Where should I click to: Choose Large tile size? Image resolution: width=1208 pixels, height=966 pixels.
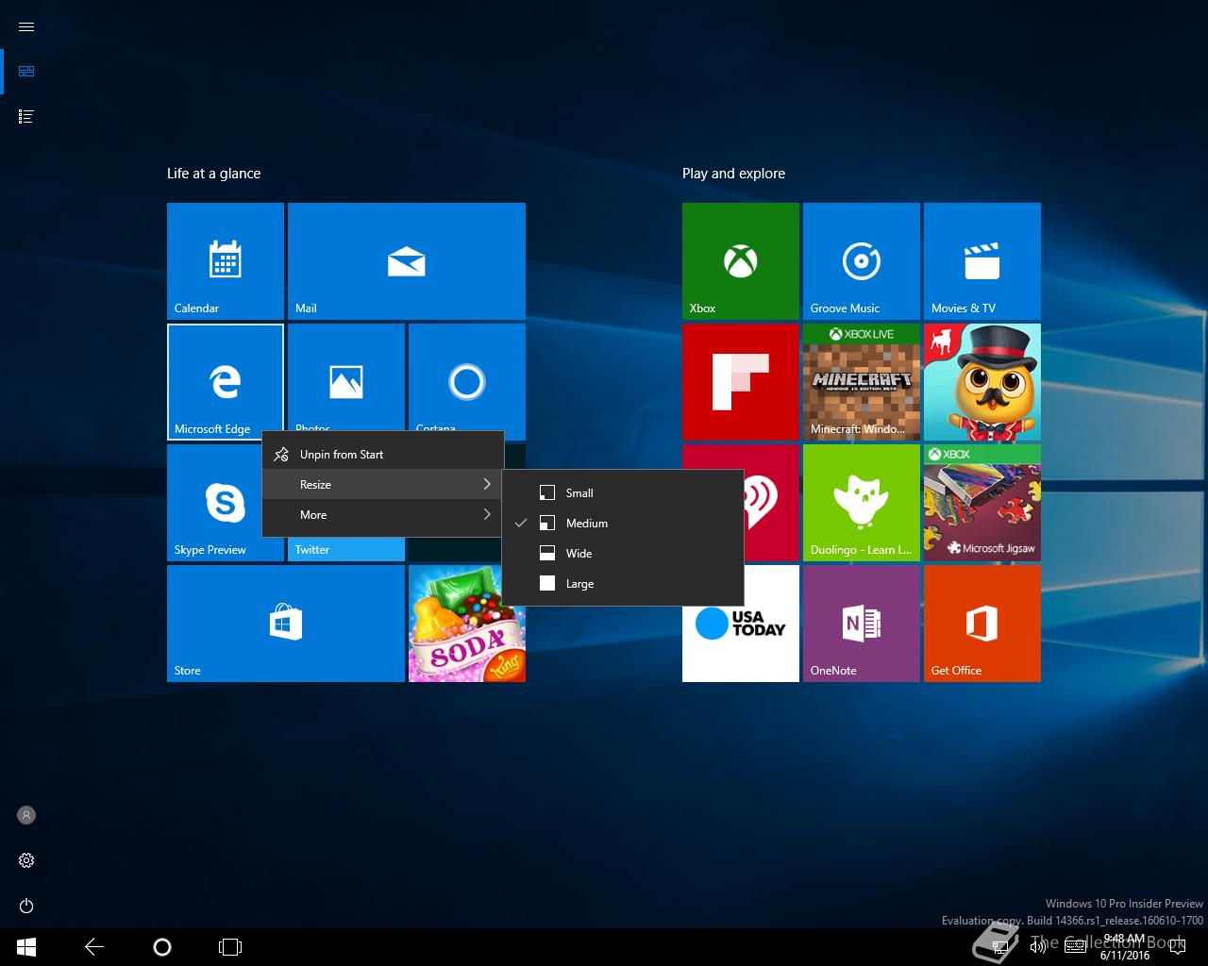623,584
